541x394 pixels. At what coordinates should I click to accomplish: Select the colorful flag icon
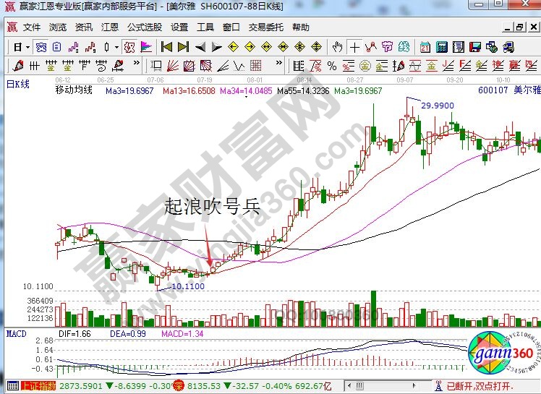146,47
